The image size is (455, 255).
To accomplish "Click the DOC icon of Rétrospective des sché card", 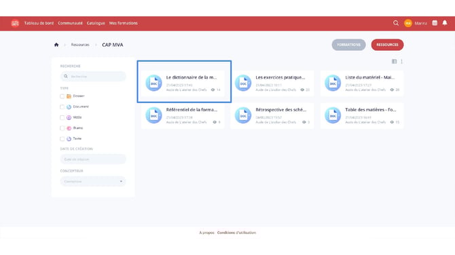I will (243, 115).
